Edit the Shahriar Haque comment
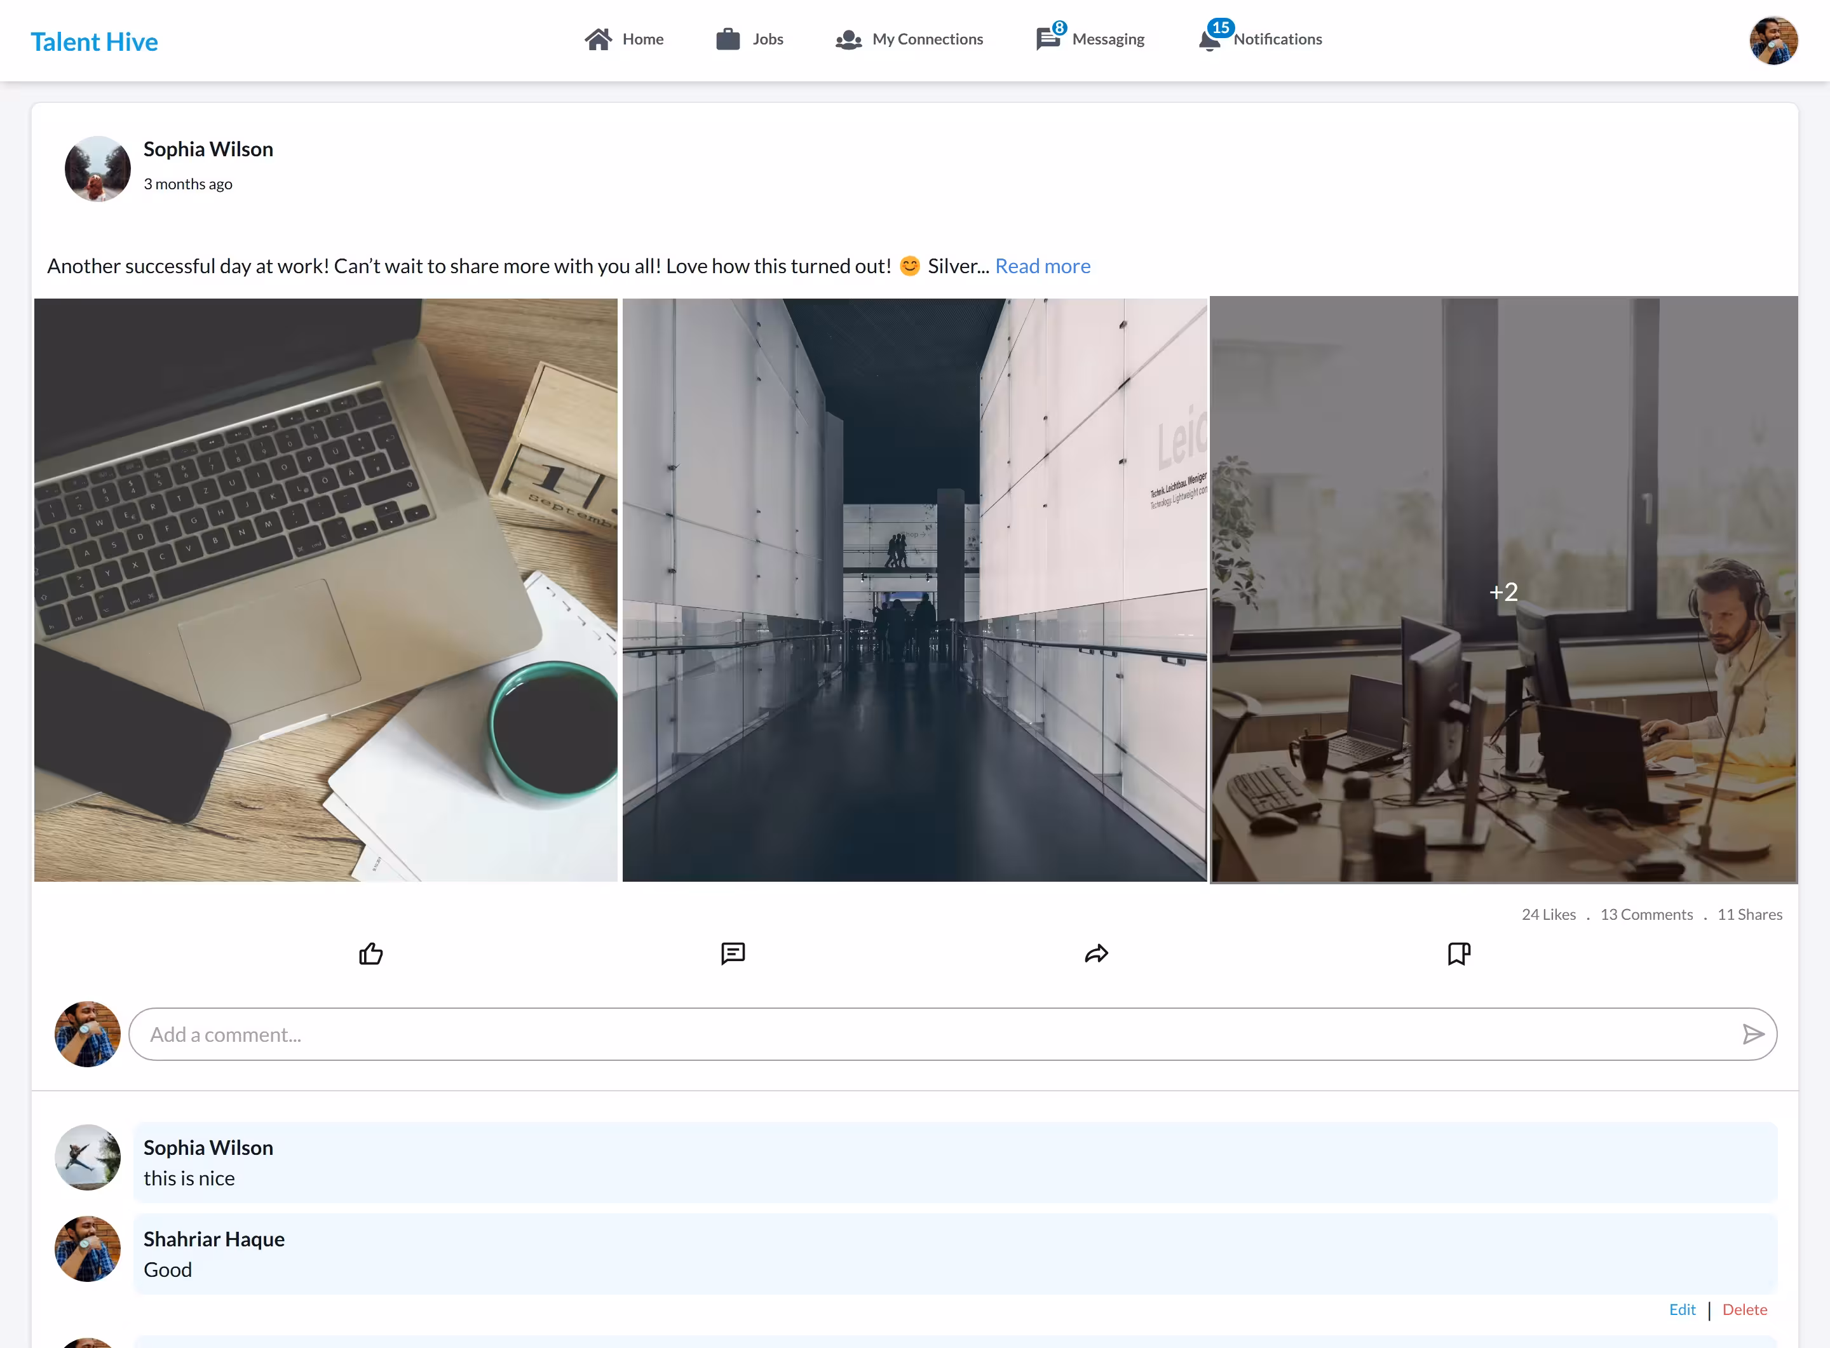Image resolution: width=1830 pixels, height=1348 pixels. tap(1681, 1309)
